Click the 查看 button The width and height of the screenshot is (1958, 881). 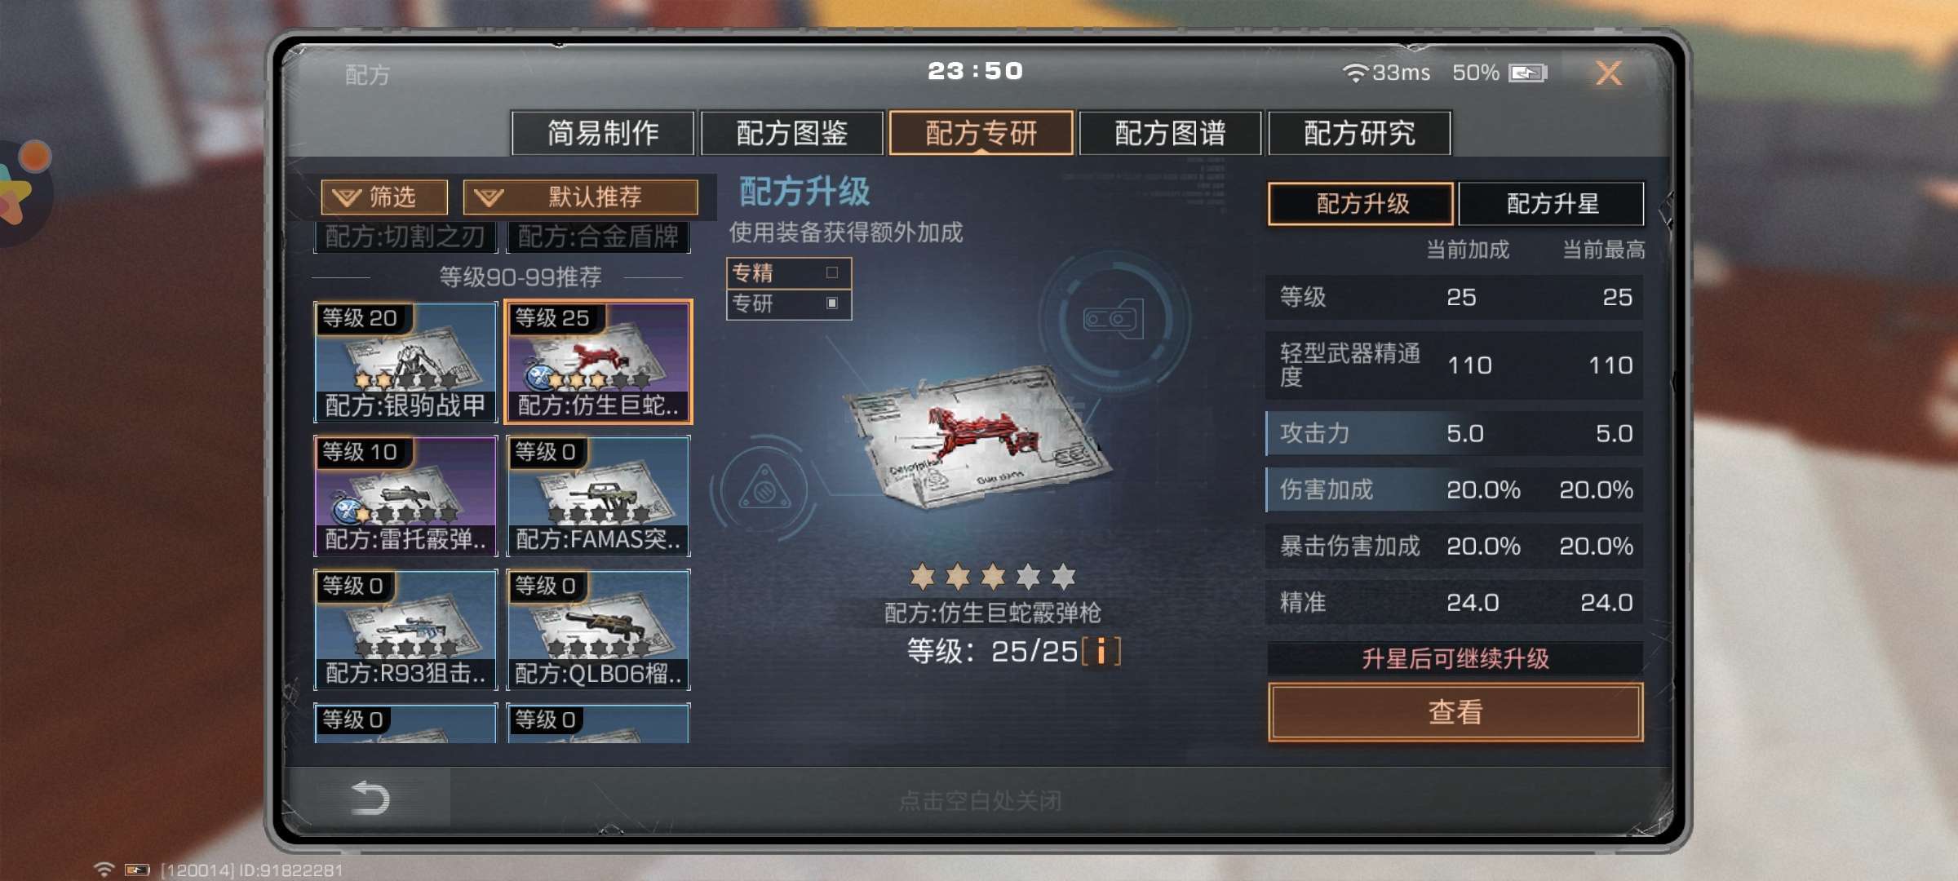coord(1455,712)
